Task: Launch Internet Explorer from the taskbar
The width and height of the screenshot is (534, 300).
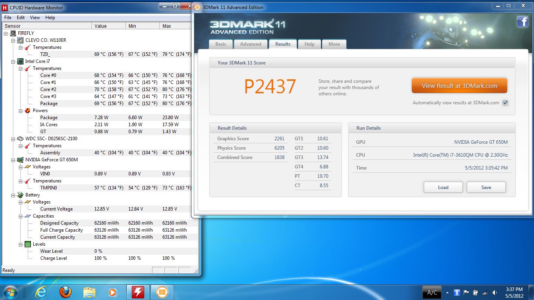Action: coord(41,292)
